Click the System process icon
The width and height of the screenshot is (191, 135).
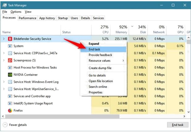point(10,46)
